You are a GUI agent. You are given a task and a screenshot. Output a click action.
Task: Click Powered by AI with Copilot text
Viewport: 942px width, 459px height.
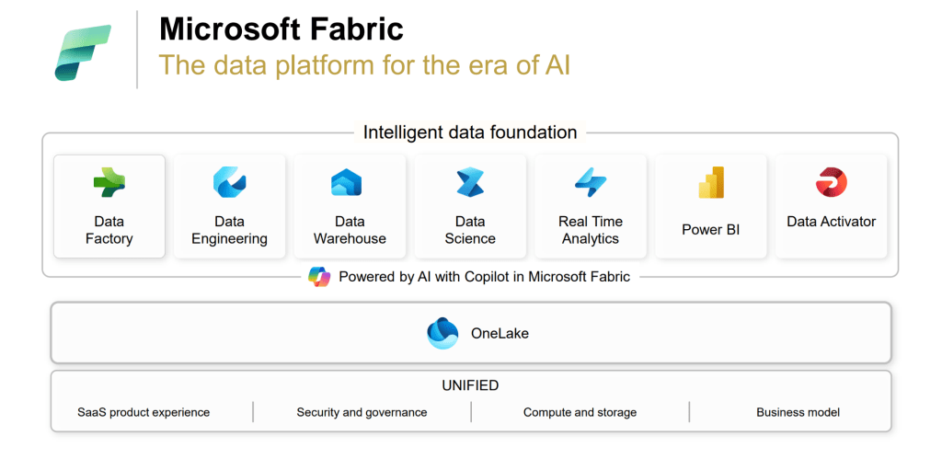coord(484,276)
